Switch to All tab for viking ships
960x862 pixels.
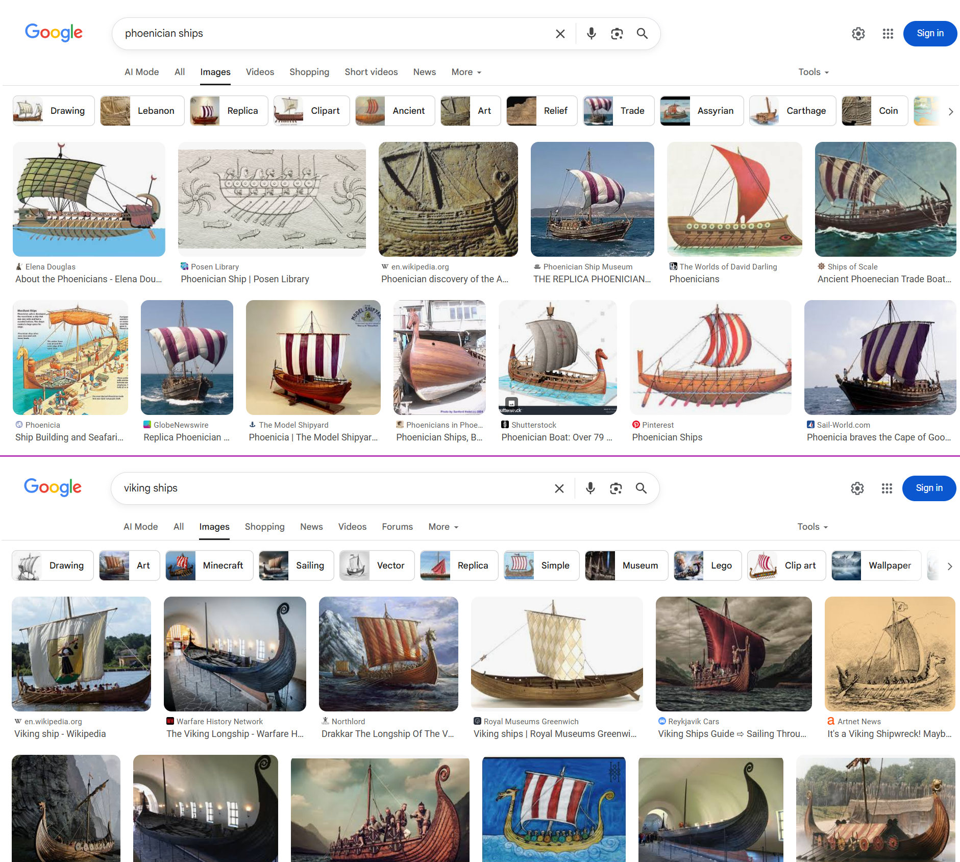point(179,527)
